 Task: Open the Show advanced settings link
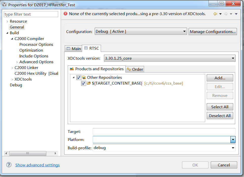pyautogui.click(x=38, y=165)
